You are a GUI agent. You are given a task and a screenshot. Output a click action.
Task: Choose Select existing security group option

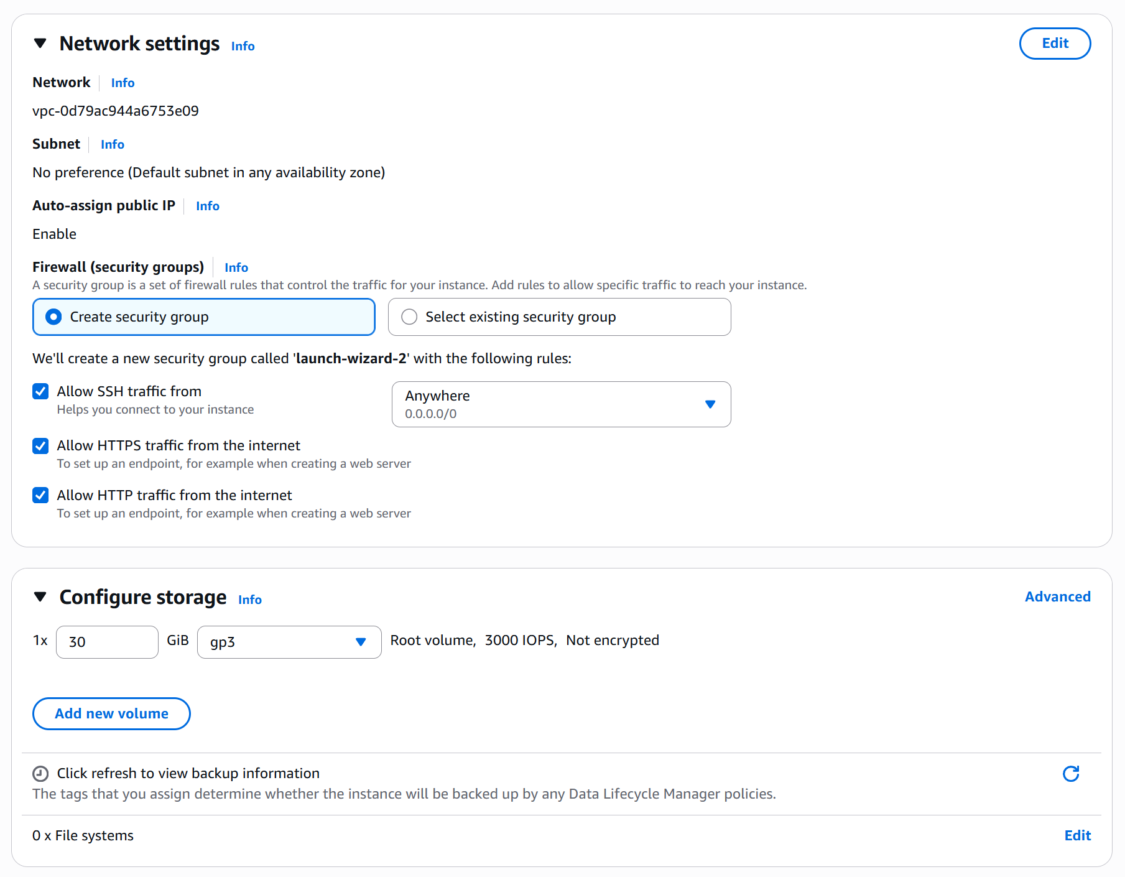[x=409, y=317]
